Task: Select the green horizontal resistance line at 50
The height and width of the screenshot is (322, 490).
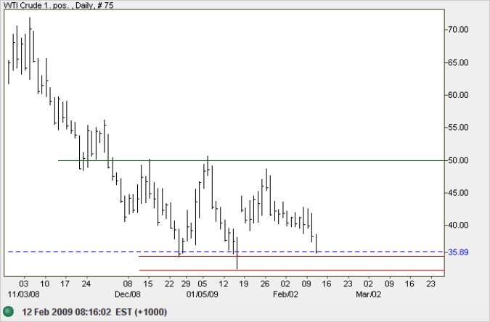Action: coord(251,160)
